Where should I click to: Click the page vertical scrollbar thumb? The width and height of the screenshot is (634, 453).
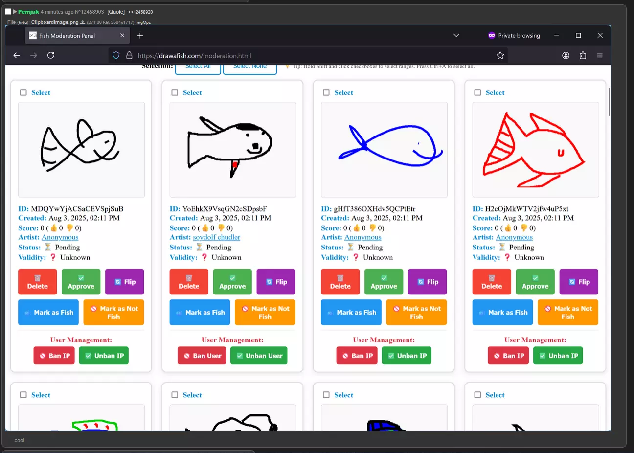point(609,102)
